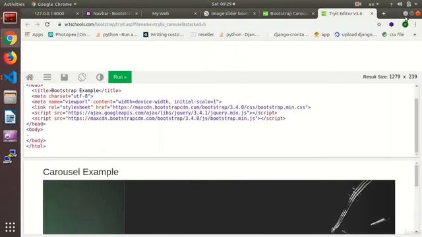Launch Firefox from the dock

pyautogui.click(x=11, y=58)
